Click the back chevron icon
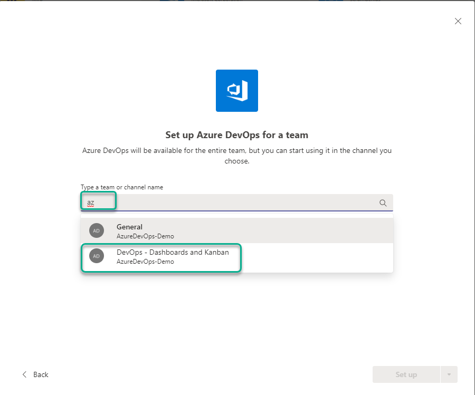Image resolution: width=475 pixels, height=395 pixels. [24, 375]
